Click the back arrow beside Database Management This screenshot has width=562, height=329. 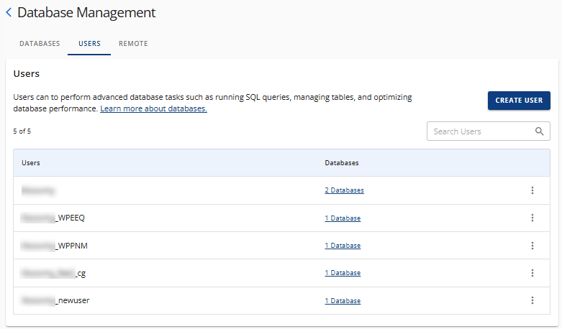[9, 13]
